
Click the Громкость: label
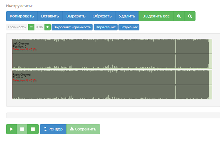[x=17, y=27]
